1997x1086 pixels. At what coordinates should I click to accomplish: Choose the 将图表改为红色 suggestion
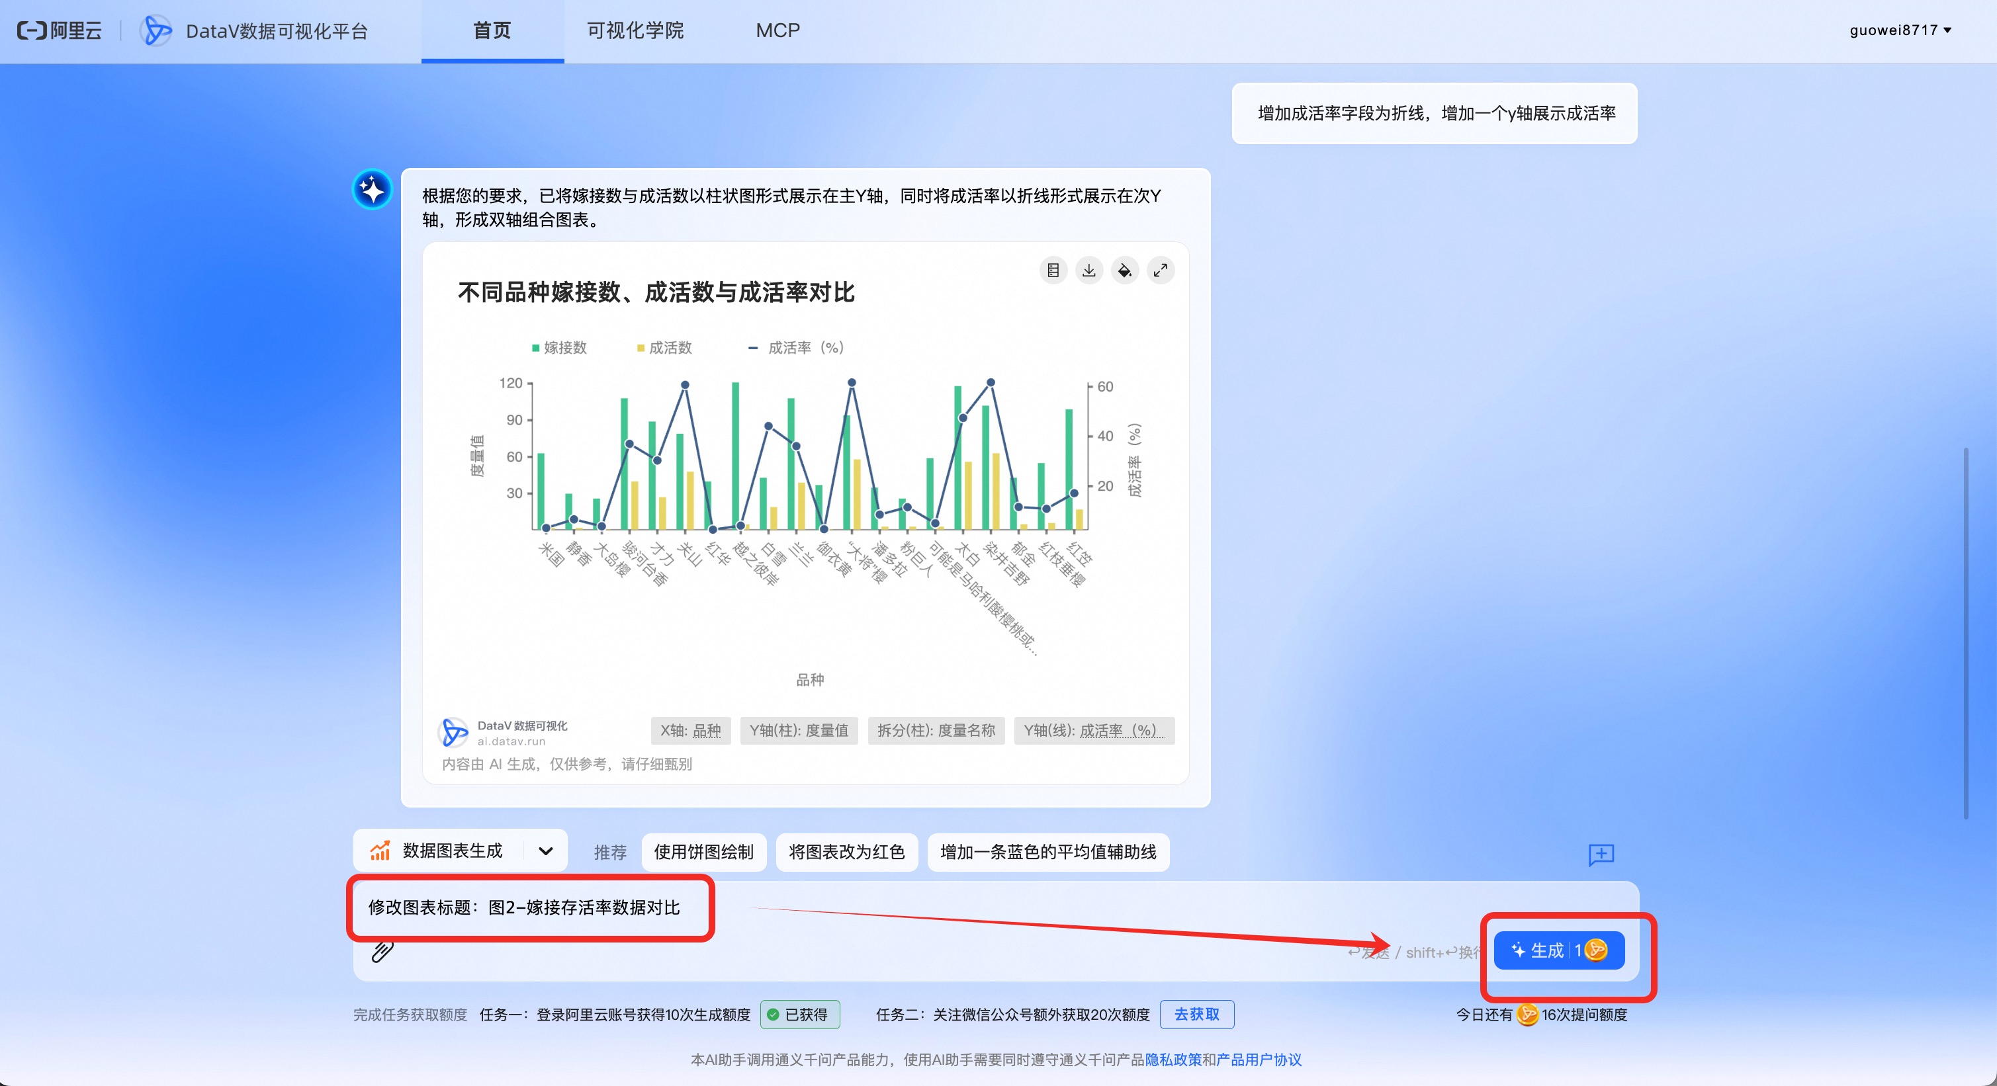[x=846, y=852]
